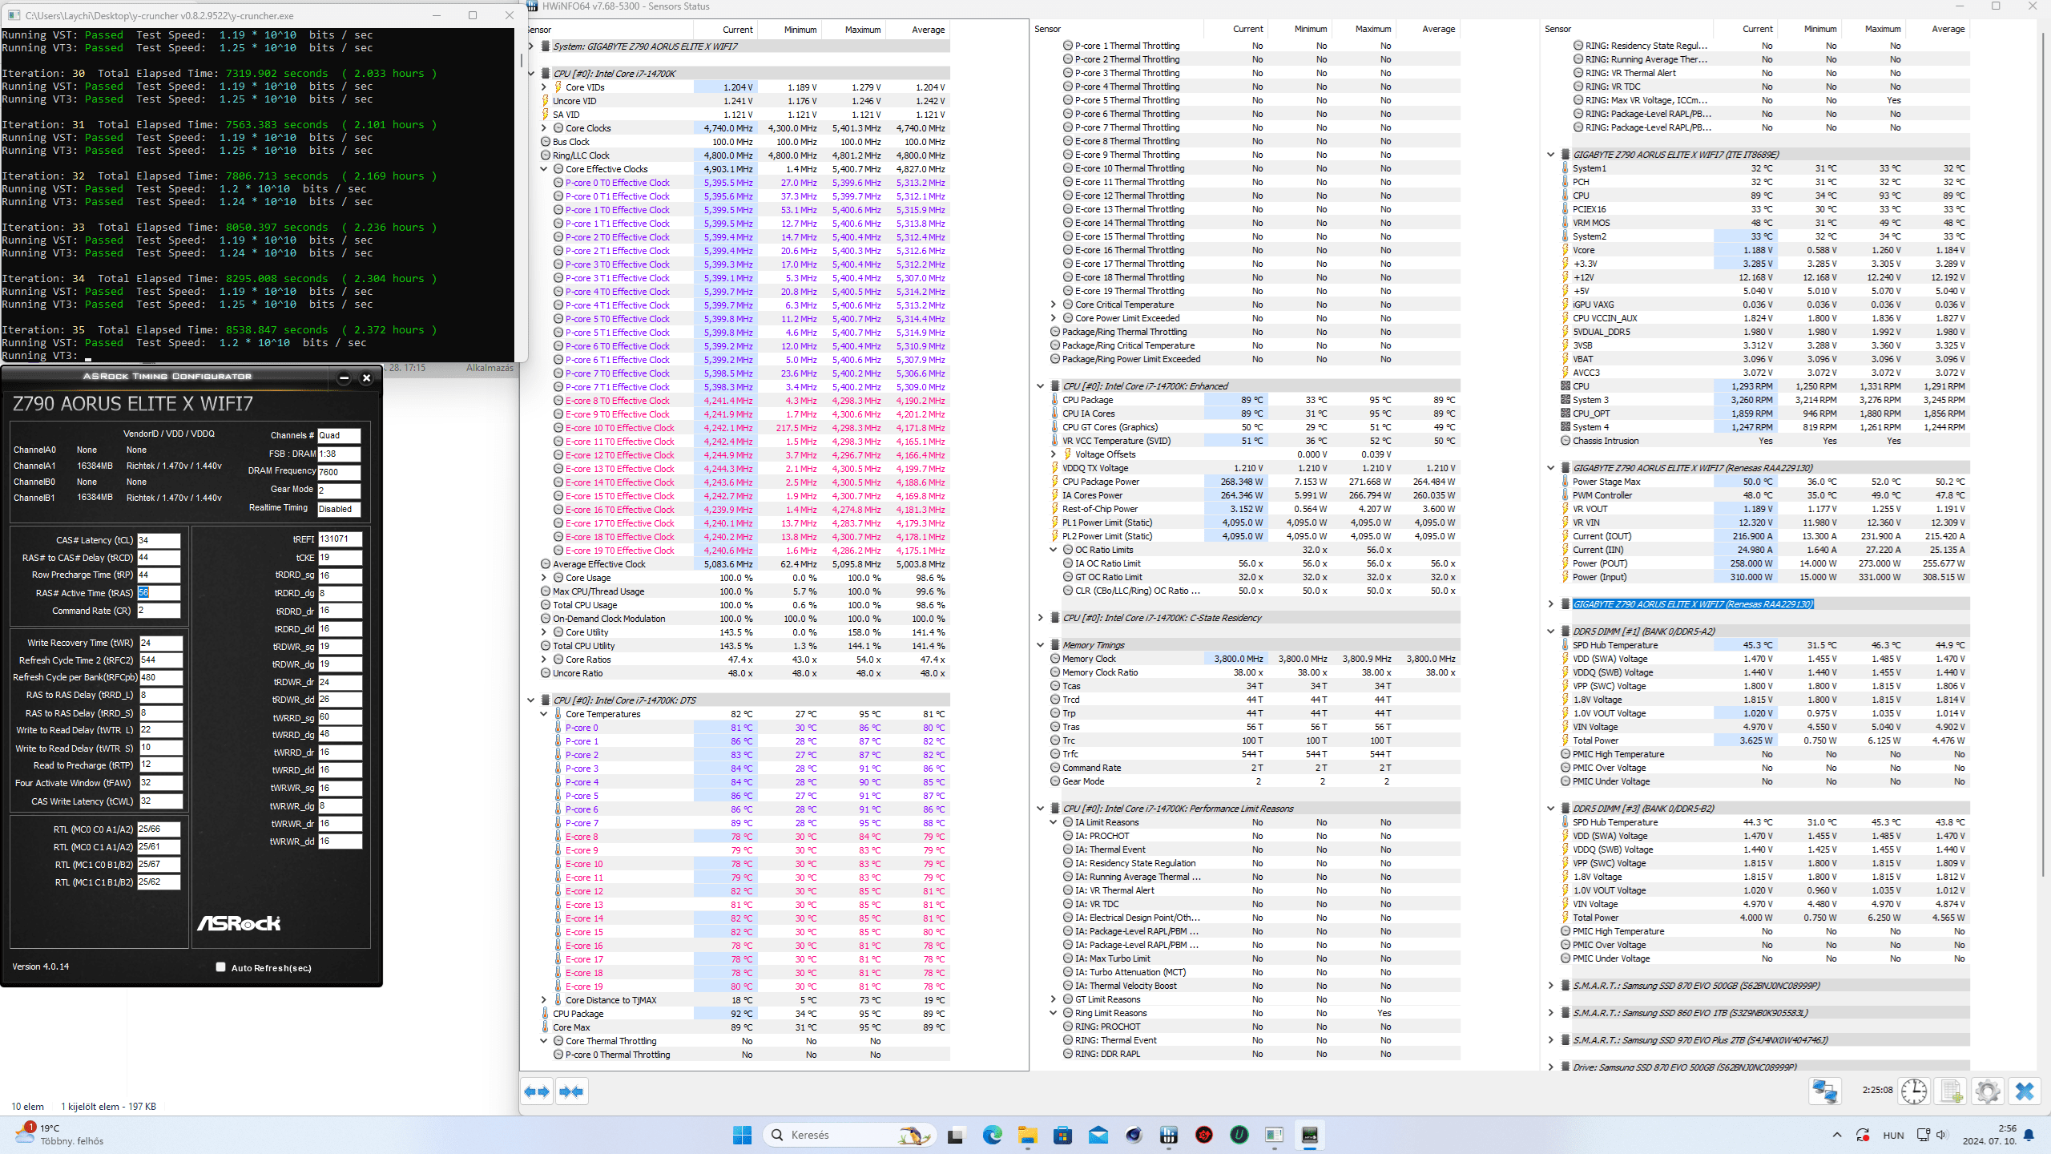Minimize the ASRock Timing Configurator window
Image resolution: width=2051 pixels, height=1154 pixels.
click(344, 377)
